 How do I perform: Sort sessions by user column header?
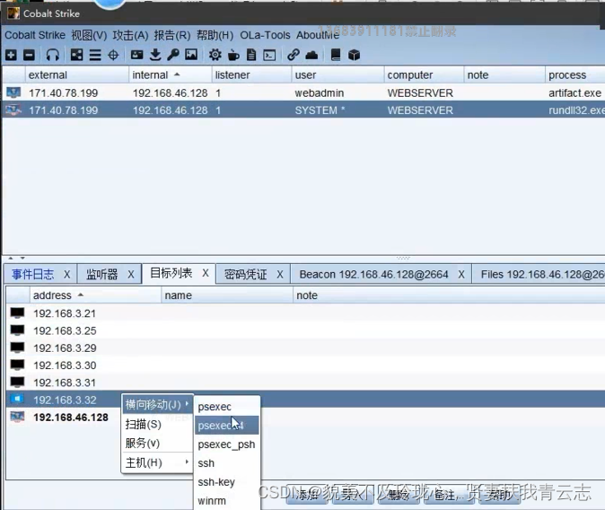point(338,75)
